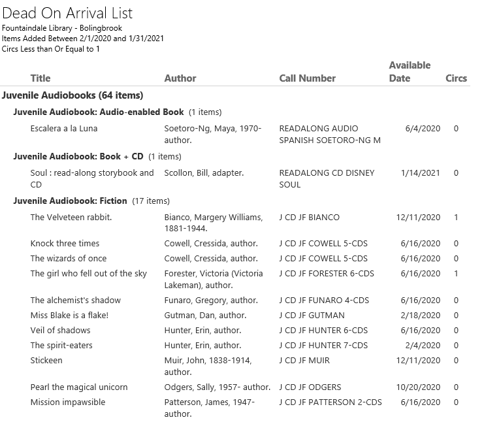Viewport: 484px width, 424px height.
Task: Open The wizards of once entry
Action: [x=68, y=259]
